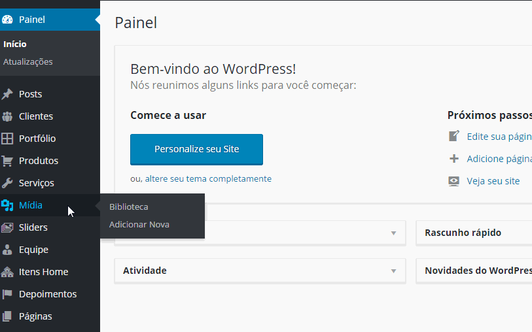
Task: Click the Itens Home house icon
Action: [8, 272]
